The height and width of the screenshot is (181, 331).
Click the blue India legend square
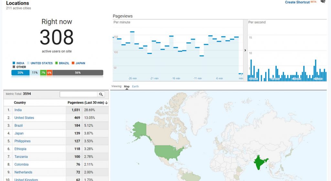coord(14,63)
